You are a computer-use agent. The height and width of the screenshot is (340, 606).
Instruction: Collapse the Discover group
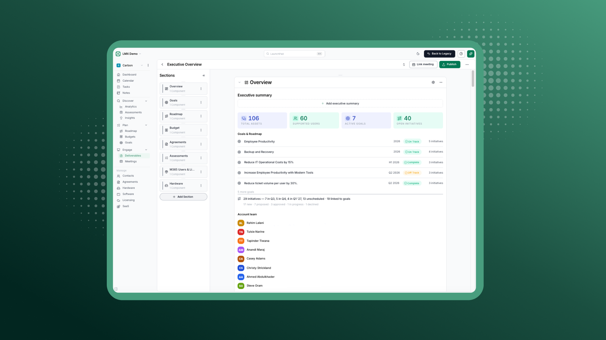[146, 101]
